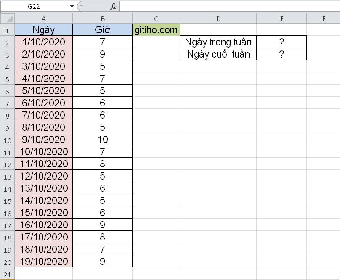Select column D header
340x280 pixels.
218,18
